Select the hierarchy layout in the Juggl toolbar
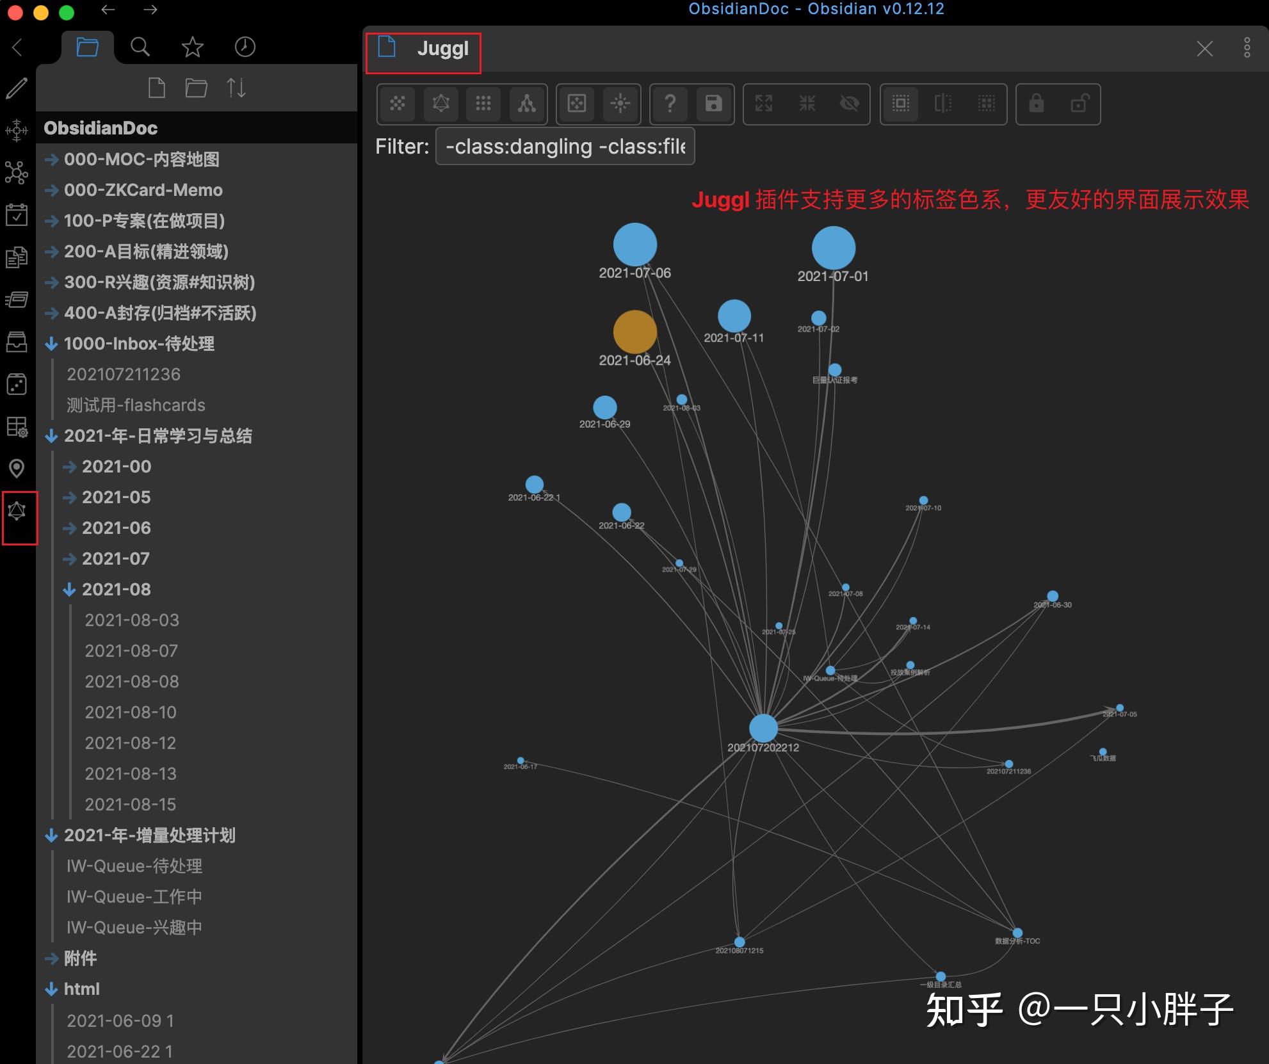Image resolution: width=1269 pixels, height=1064 pixels. 526,104
